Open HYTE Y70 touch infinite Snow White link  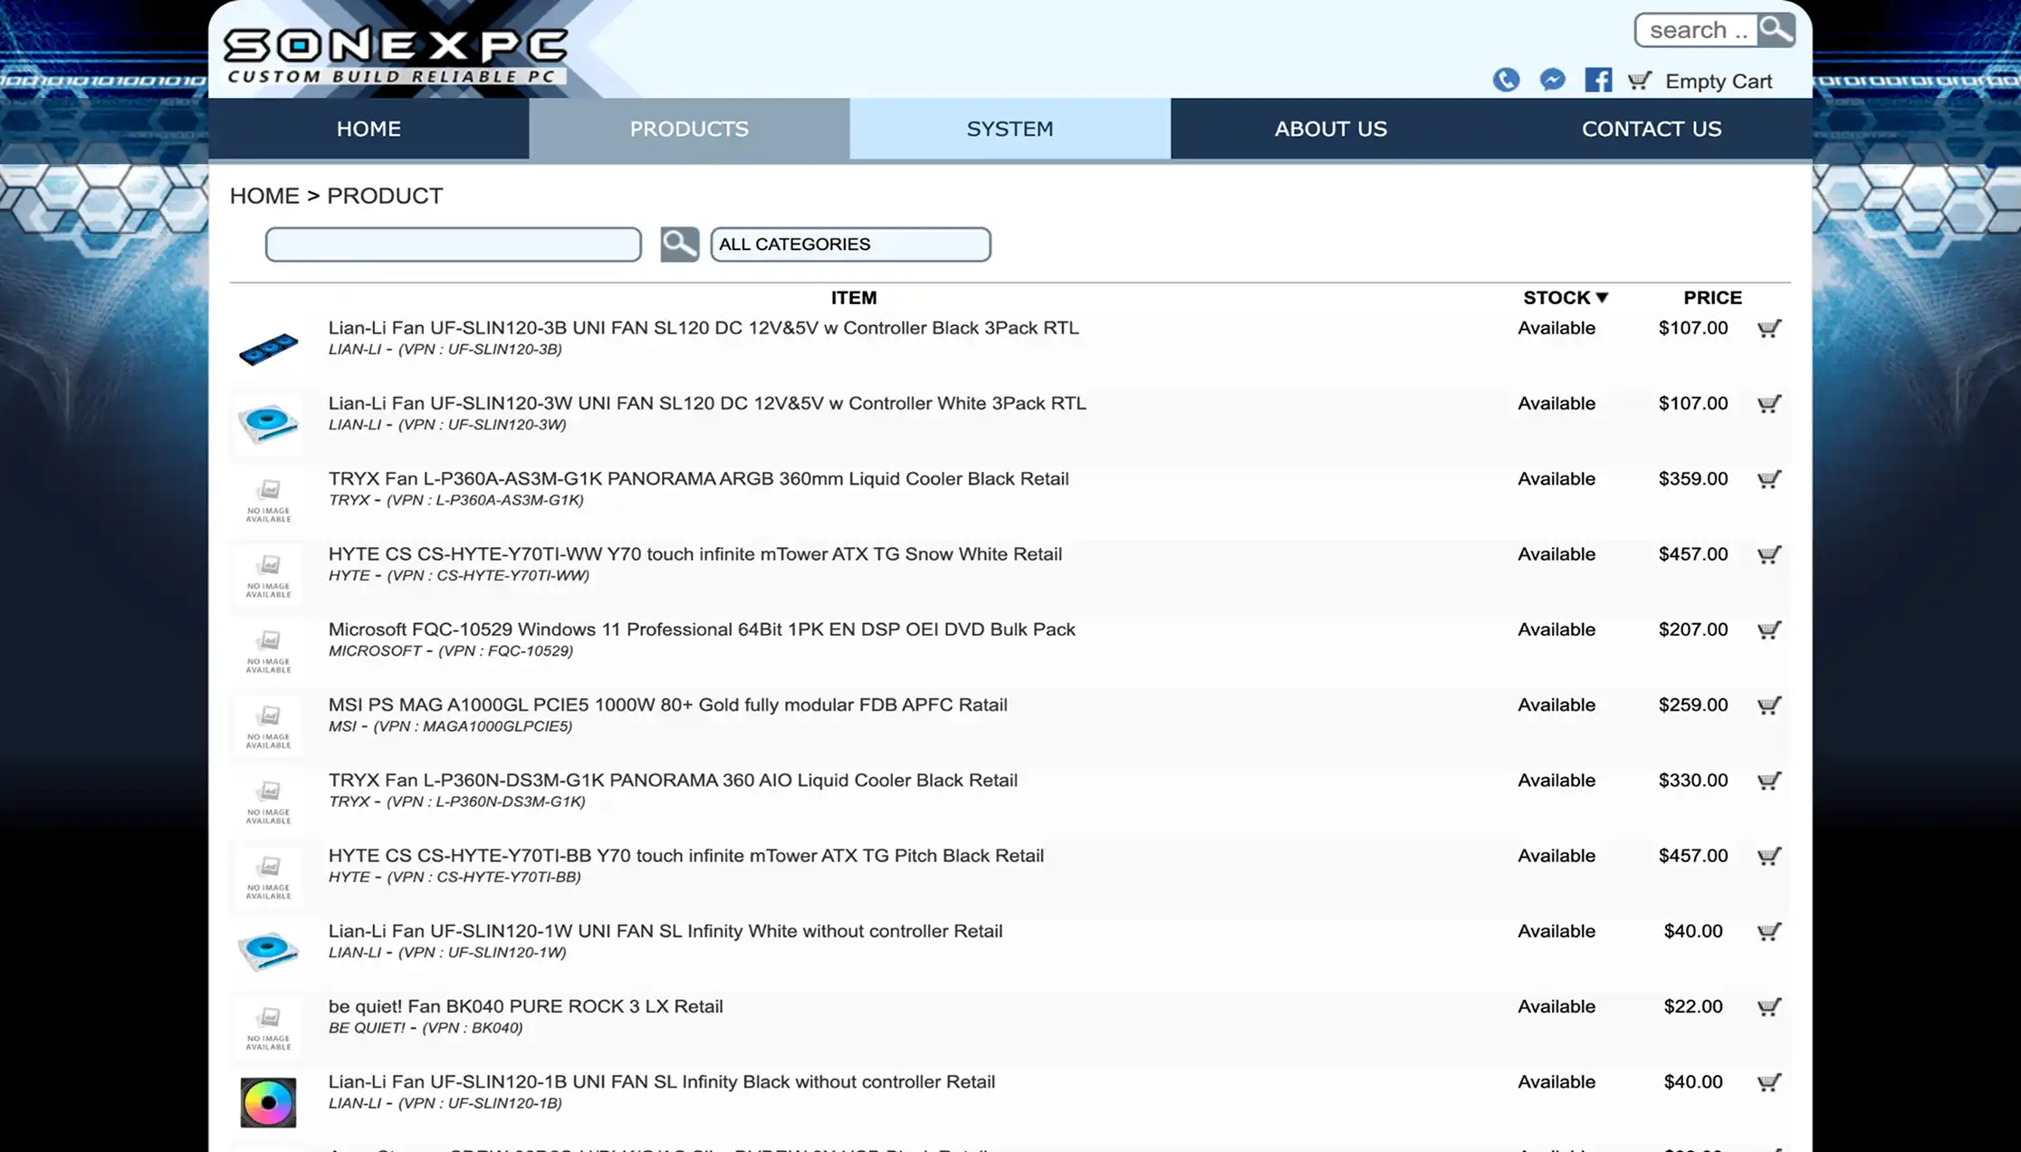(695, 553)
